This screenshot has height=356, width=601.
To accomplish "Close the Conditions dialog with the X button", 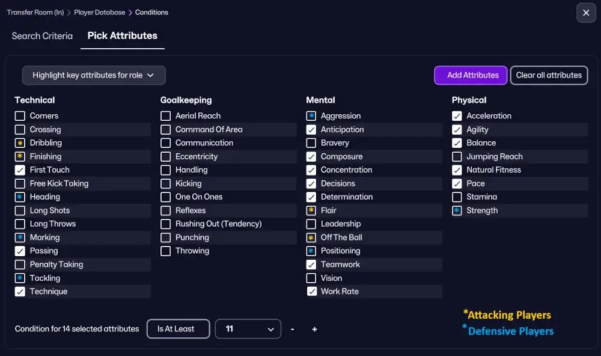I will (586, 13).
